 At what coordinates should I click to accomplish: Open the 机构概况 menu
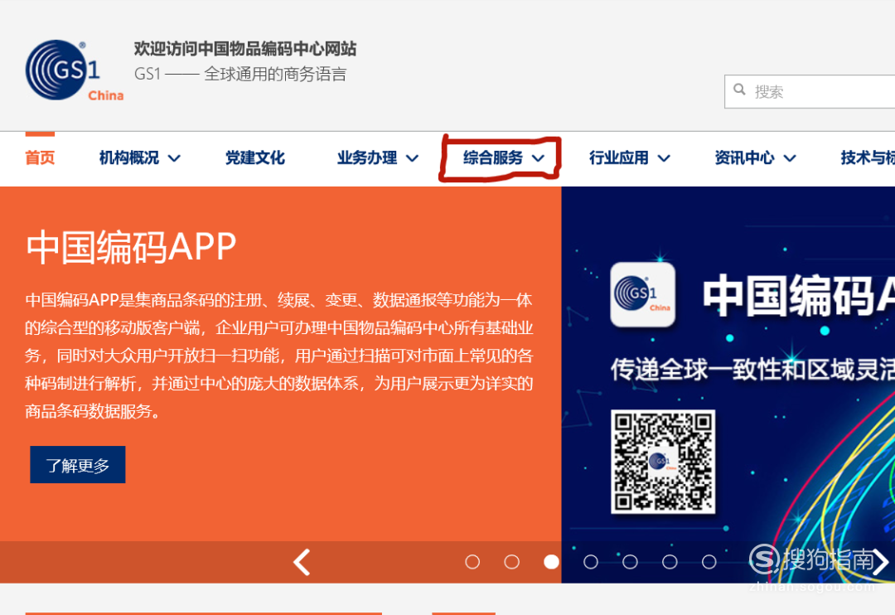tap(129, 157)
